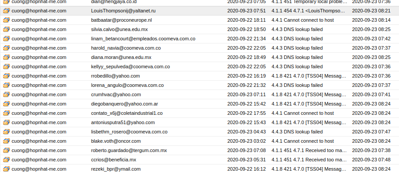This screenshot has width=399, height=172.
Task: Pick the mail icon in the kellyy_sepulveda row
Action: tap(6, 66)
